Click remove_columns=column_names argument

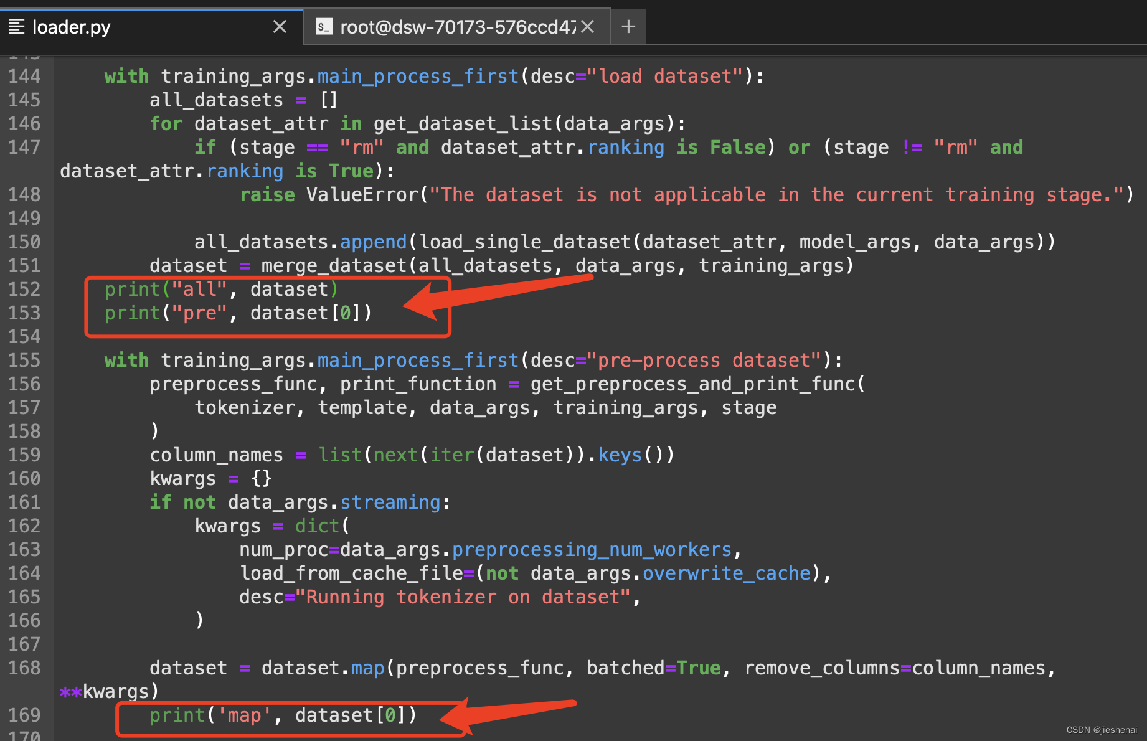[x=895, y=668]
